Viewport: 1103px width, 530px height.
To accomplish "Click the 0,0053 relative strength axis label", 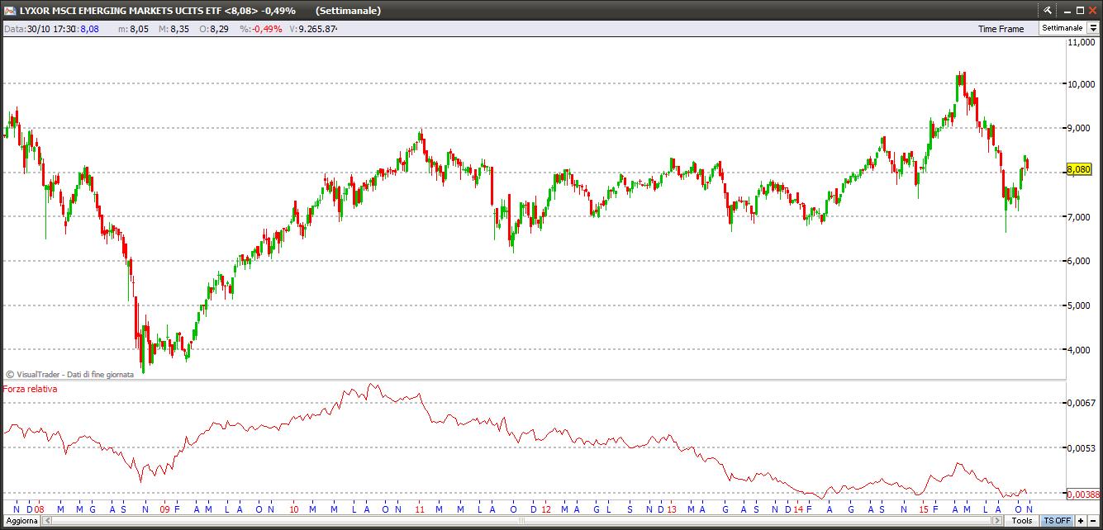I will pyautogui.click(x=1083, y=448).
